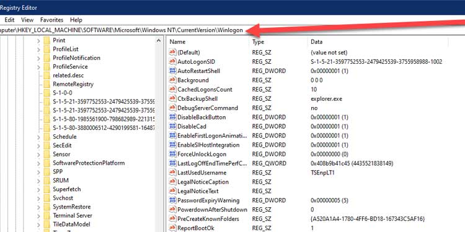Select the EnableFirstLogonAnimati... value name

coord(212,135)
